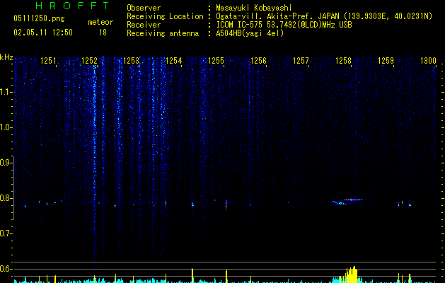
Task: Select the filename 05111250.png
Action: coord(39,19)
